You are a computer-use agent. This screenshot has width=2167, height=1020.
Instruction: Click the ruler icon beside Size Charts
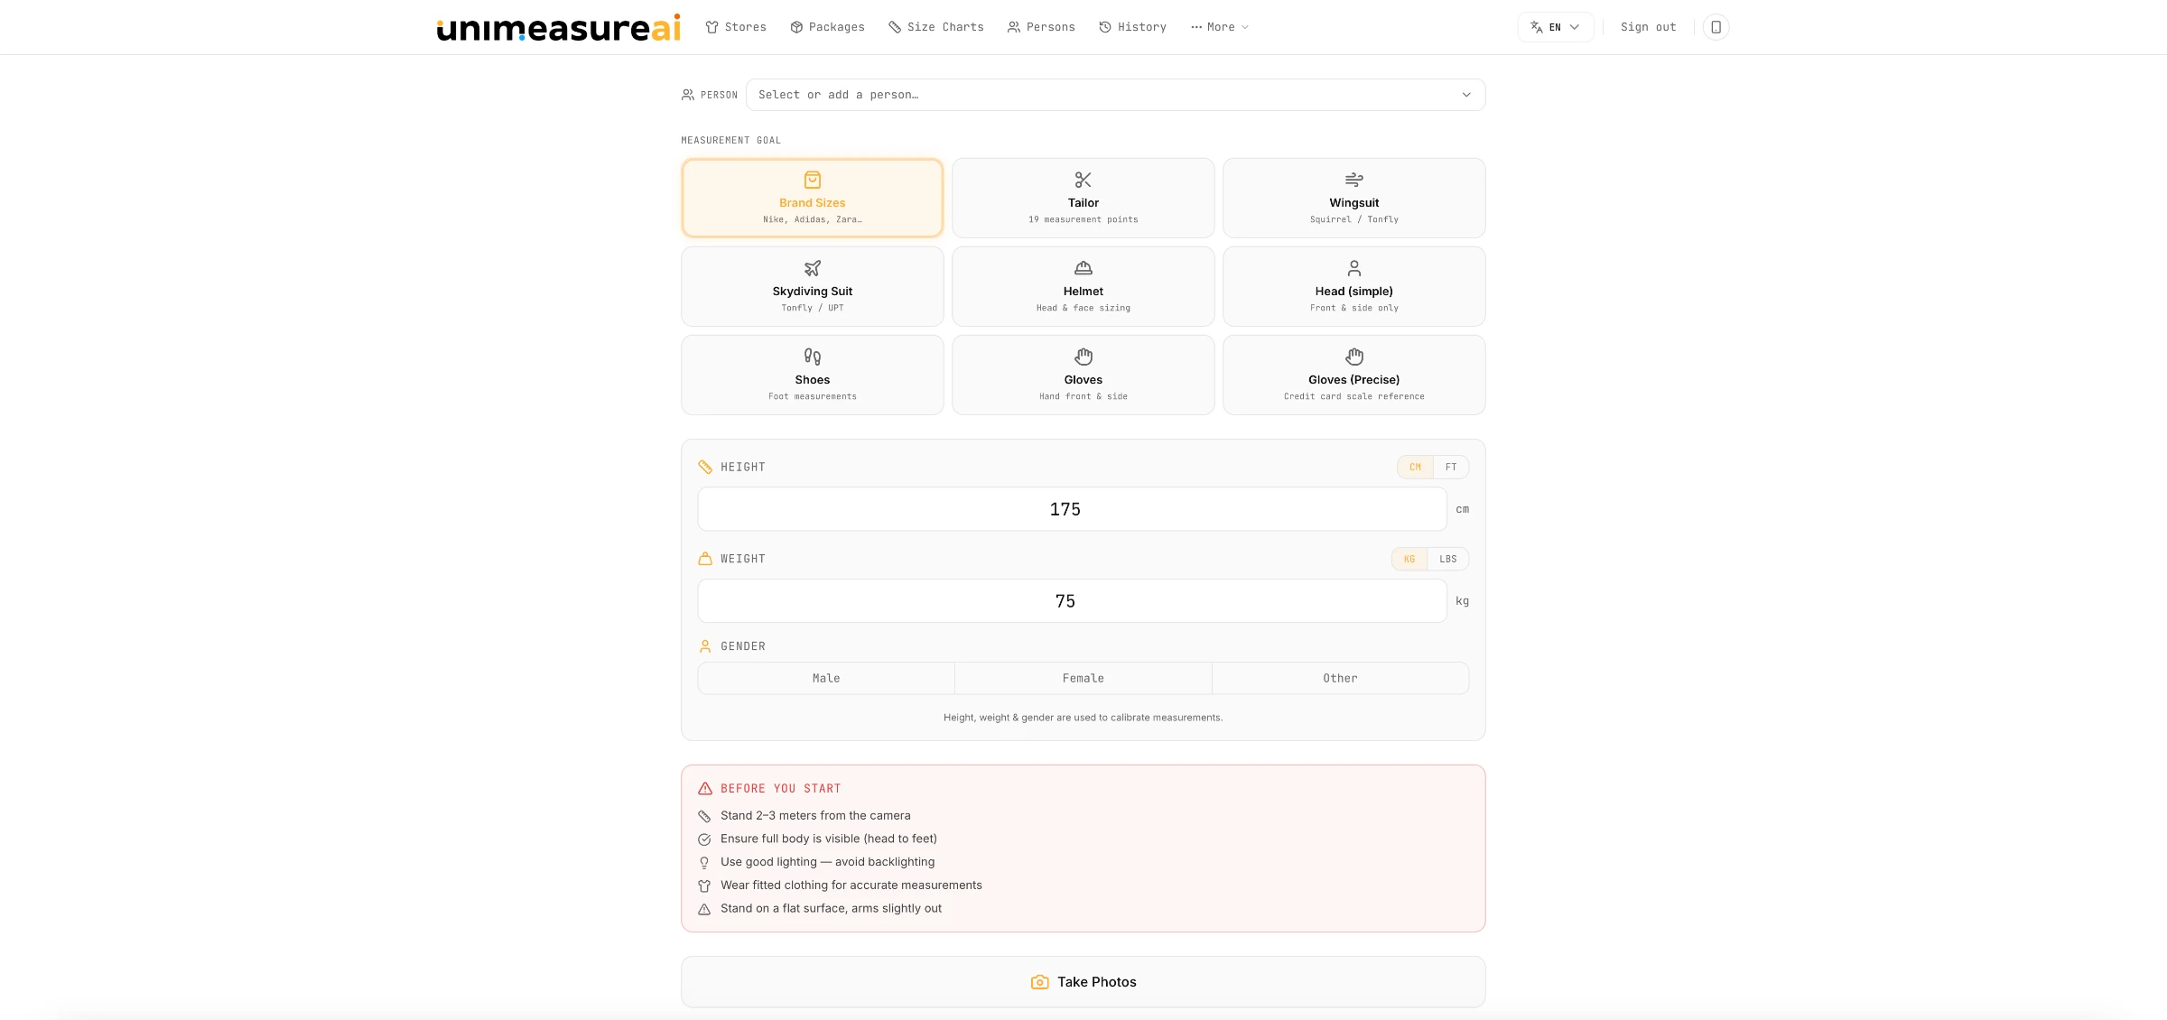click(895, 27)
